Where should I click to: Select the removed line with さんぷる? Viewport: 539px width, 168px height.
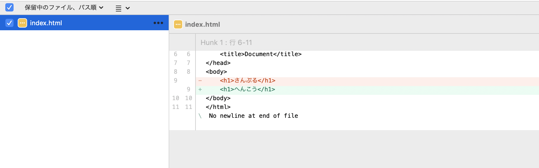click(x=367, y=80)
